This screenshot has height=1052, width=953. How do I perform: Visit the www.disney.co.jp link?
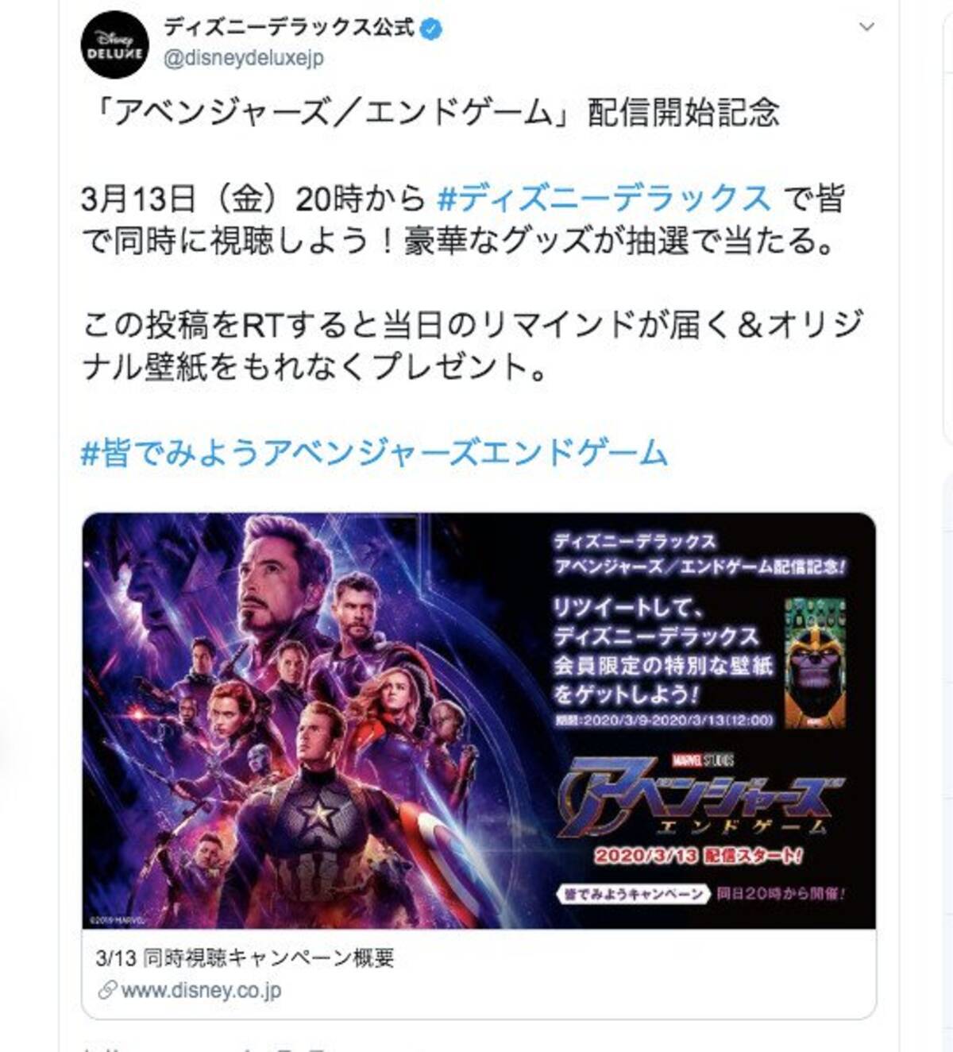pos(201,991)
